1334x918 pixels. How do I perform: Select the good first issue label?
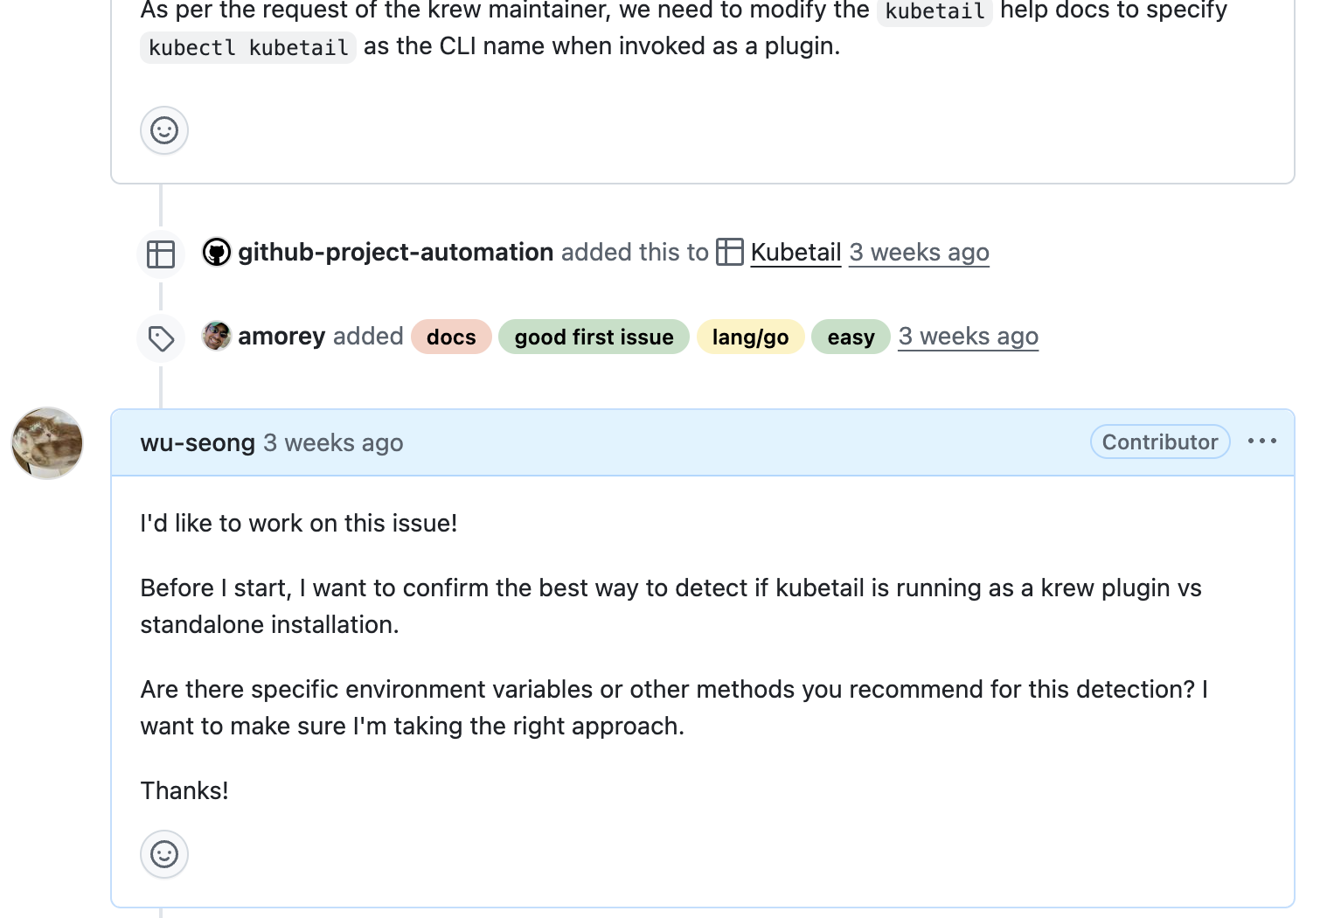click(x=594, y=337)
